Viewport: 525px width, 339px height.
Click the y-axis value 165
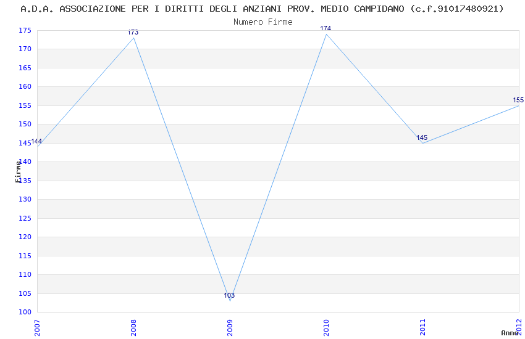pos(25,68)
